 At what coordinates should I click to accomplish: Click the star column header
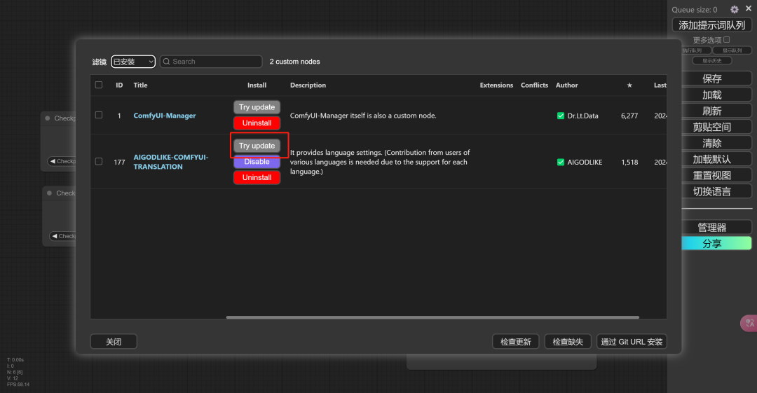coord(629,85)
